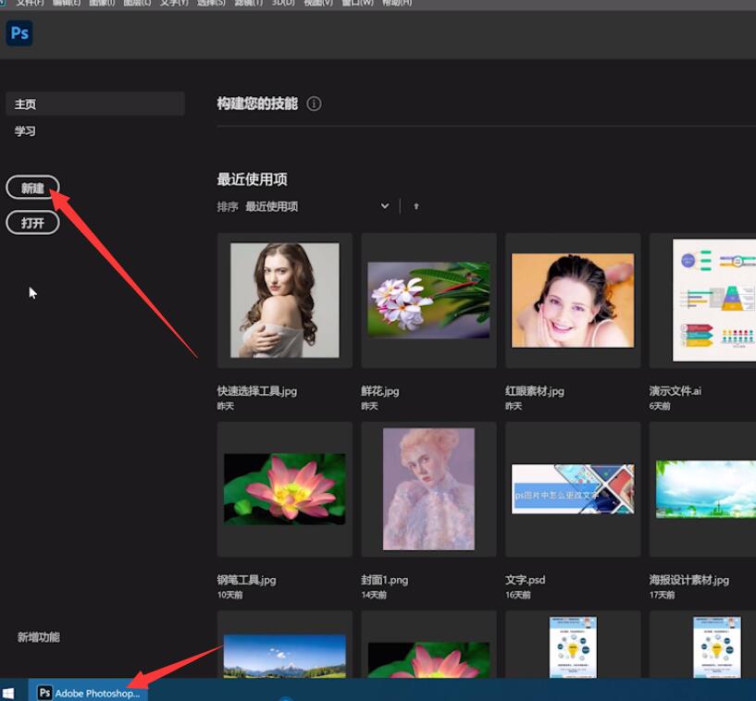Image resolution: width=756 pixels, height=701 pixels.
Task: Open the 新增功能 link
Action: (39, 637)
